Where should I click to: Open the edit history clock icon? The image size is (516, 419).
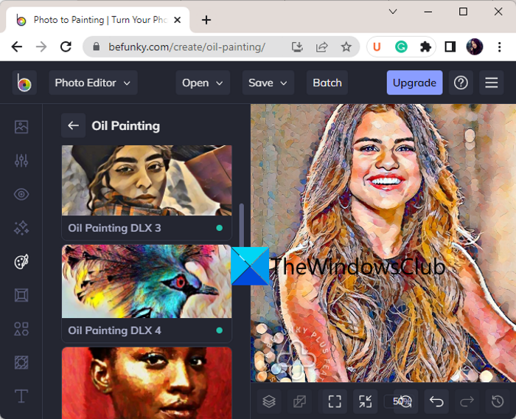[498, 401]
